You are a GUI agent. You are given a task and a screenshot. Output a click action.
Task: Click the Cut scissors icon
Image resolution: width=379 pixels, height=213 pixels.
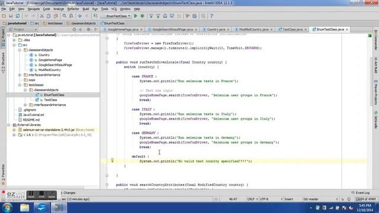41,16
